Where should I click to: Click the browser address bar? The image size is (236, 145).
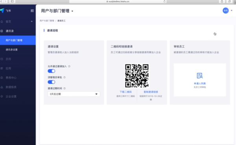[x=118, y=1]
